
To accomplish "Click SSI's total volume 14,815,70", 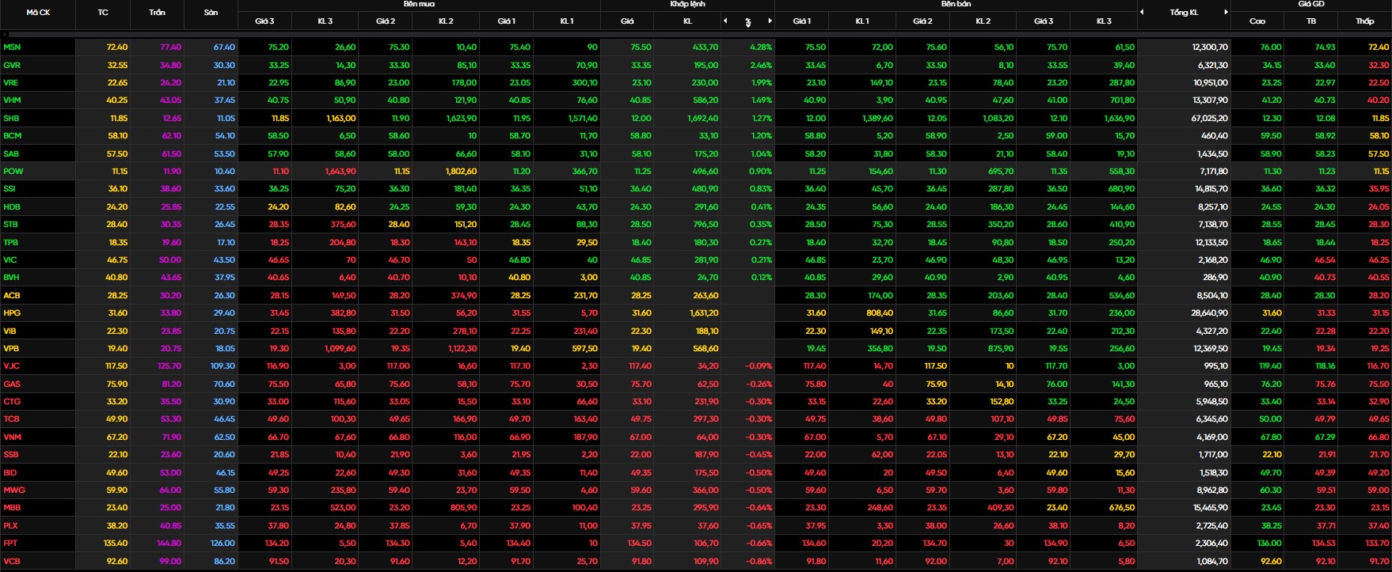I will [1211, 189].
